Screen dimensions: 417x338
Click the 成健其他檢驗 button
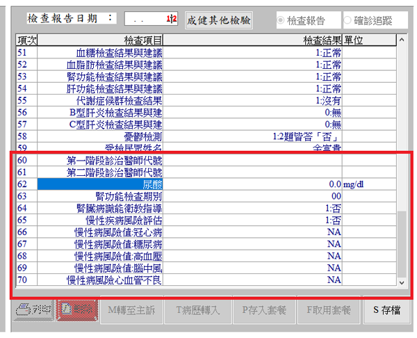219,19
